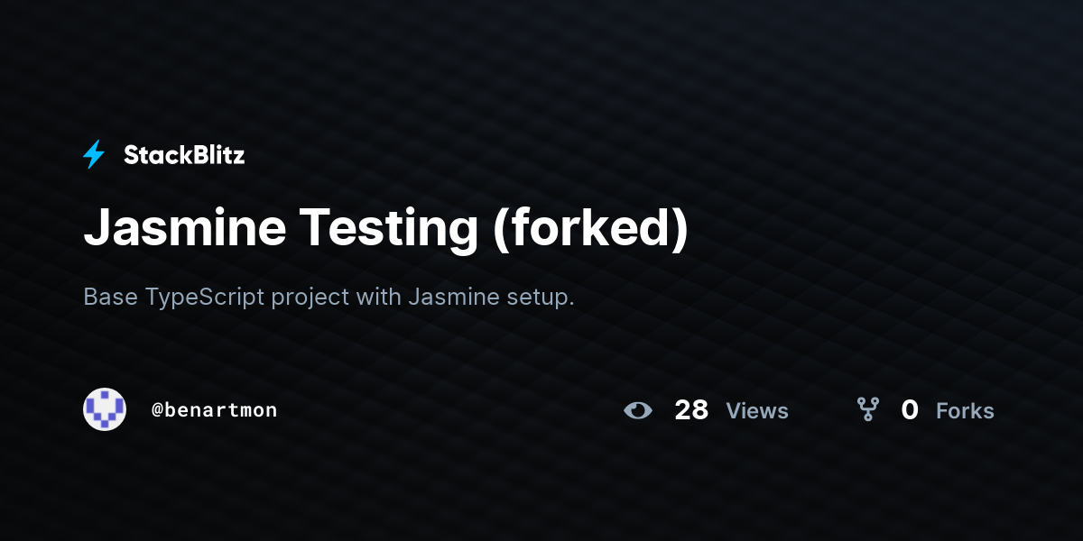Open the benartmon pixel avatar
Image resolution: width=1083 pixels, height=541 pixels.
(x=105, y=409)
